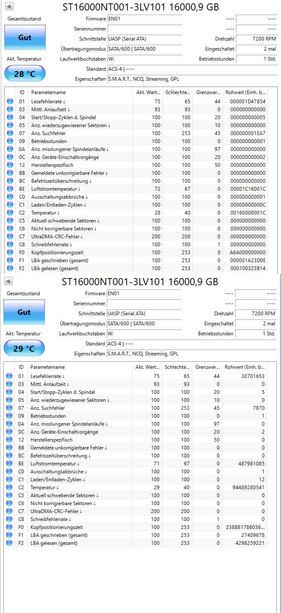This screenshot has width=281, height=613.
Task: Click the status orb on the row with raw value 00160000001C
Action: (10, 213)
